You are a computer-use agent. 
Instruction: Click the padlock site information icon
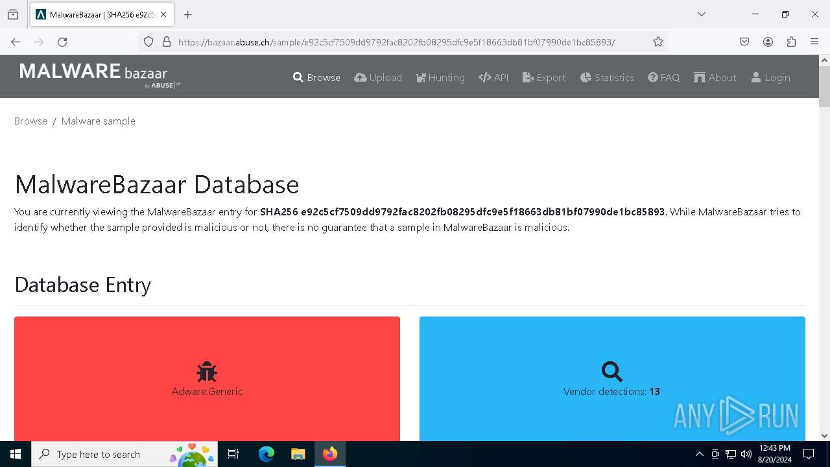click(167, 42)
